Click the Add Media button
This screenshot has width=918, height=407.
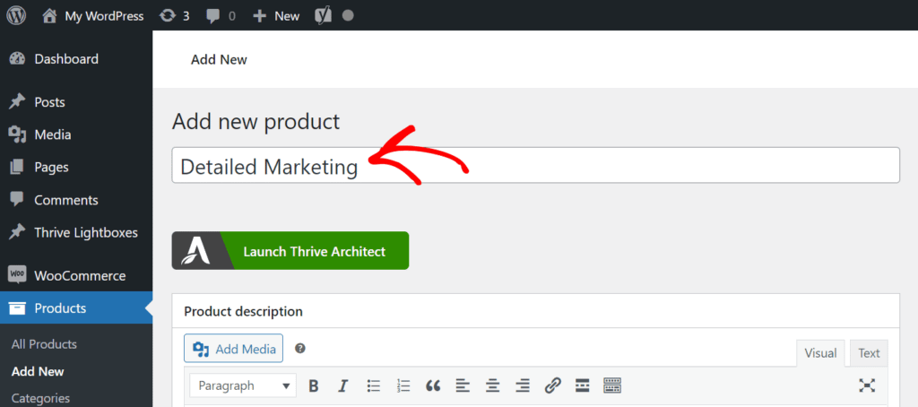234,349
